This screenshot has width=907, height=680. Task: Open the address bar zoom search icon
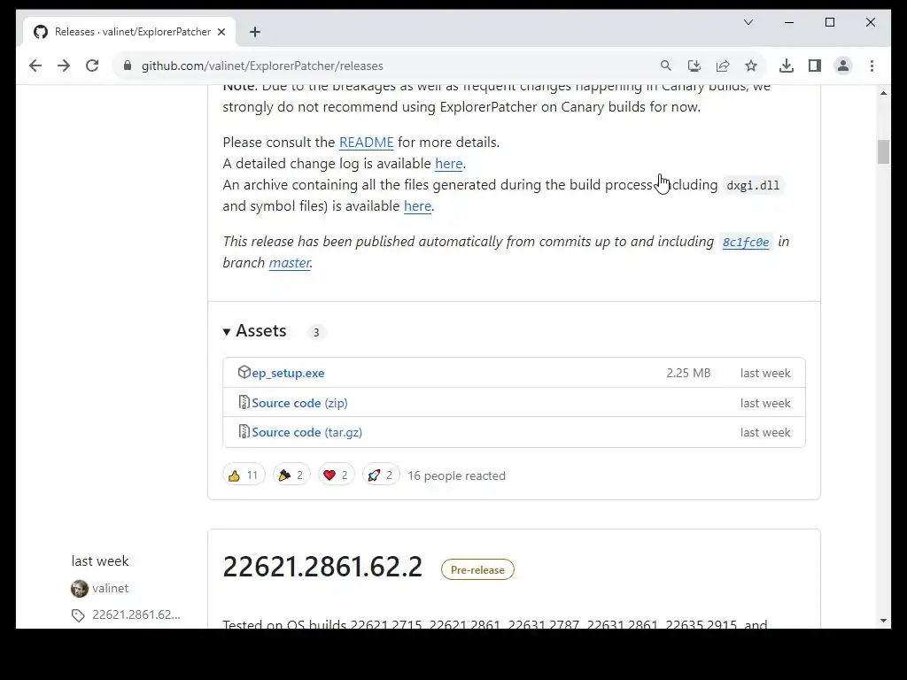[x=666, y=66]
